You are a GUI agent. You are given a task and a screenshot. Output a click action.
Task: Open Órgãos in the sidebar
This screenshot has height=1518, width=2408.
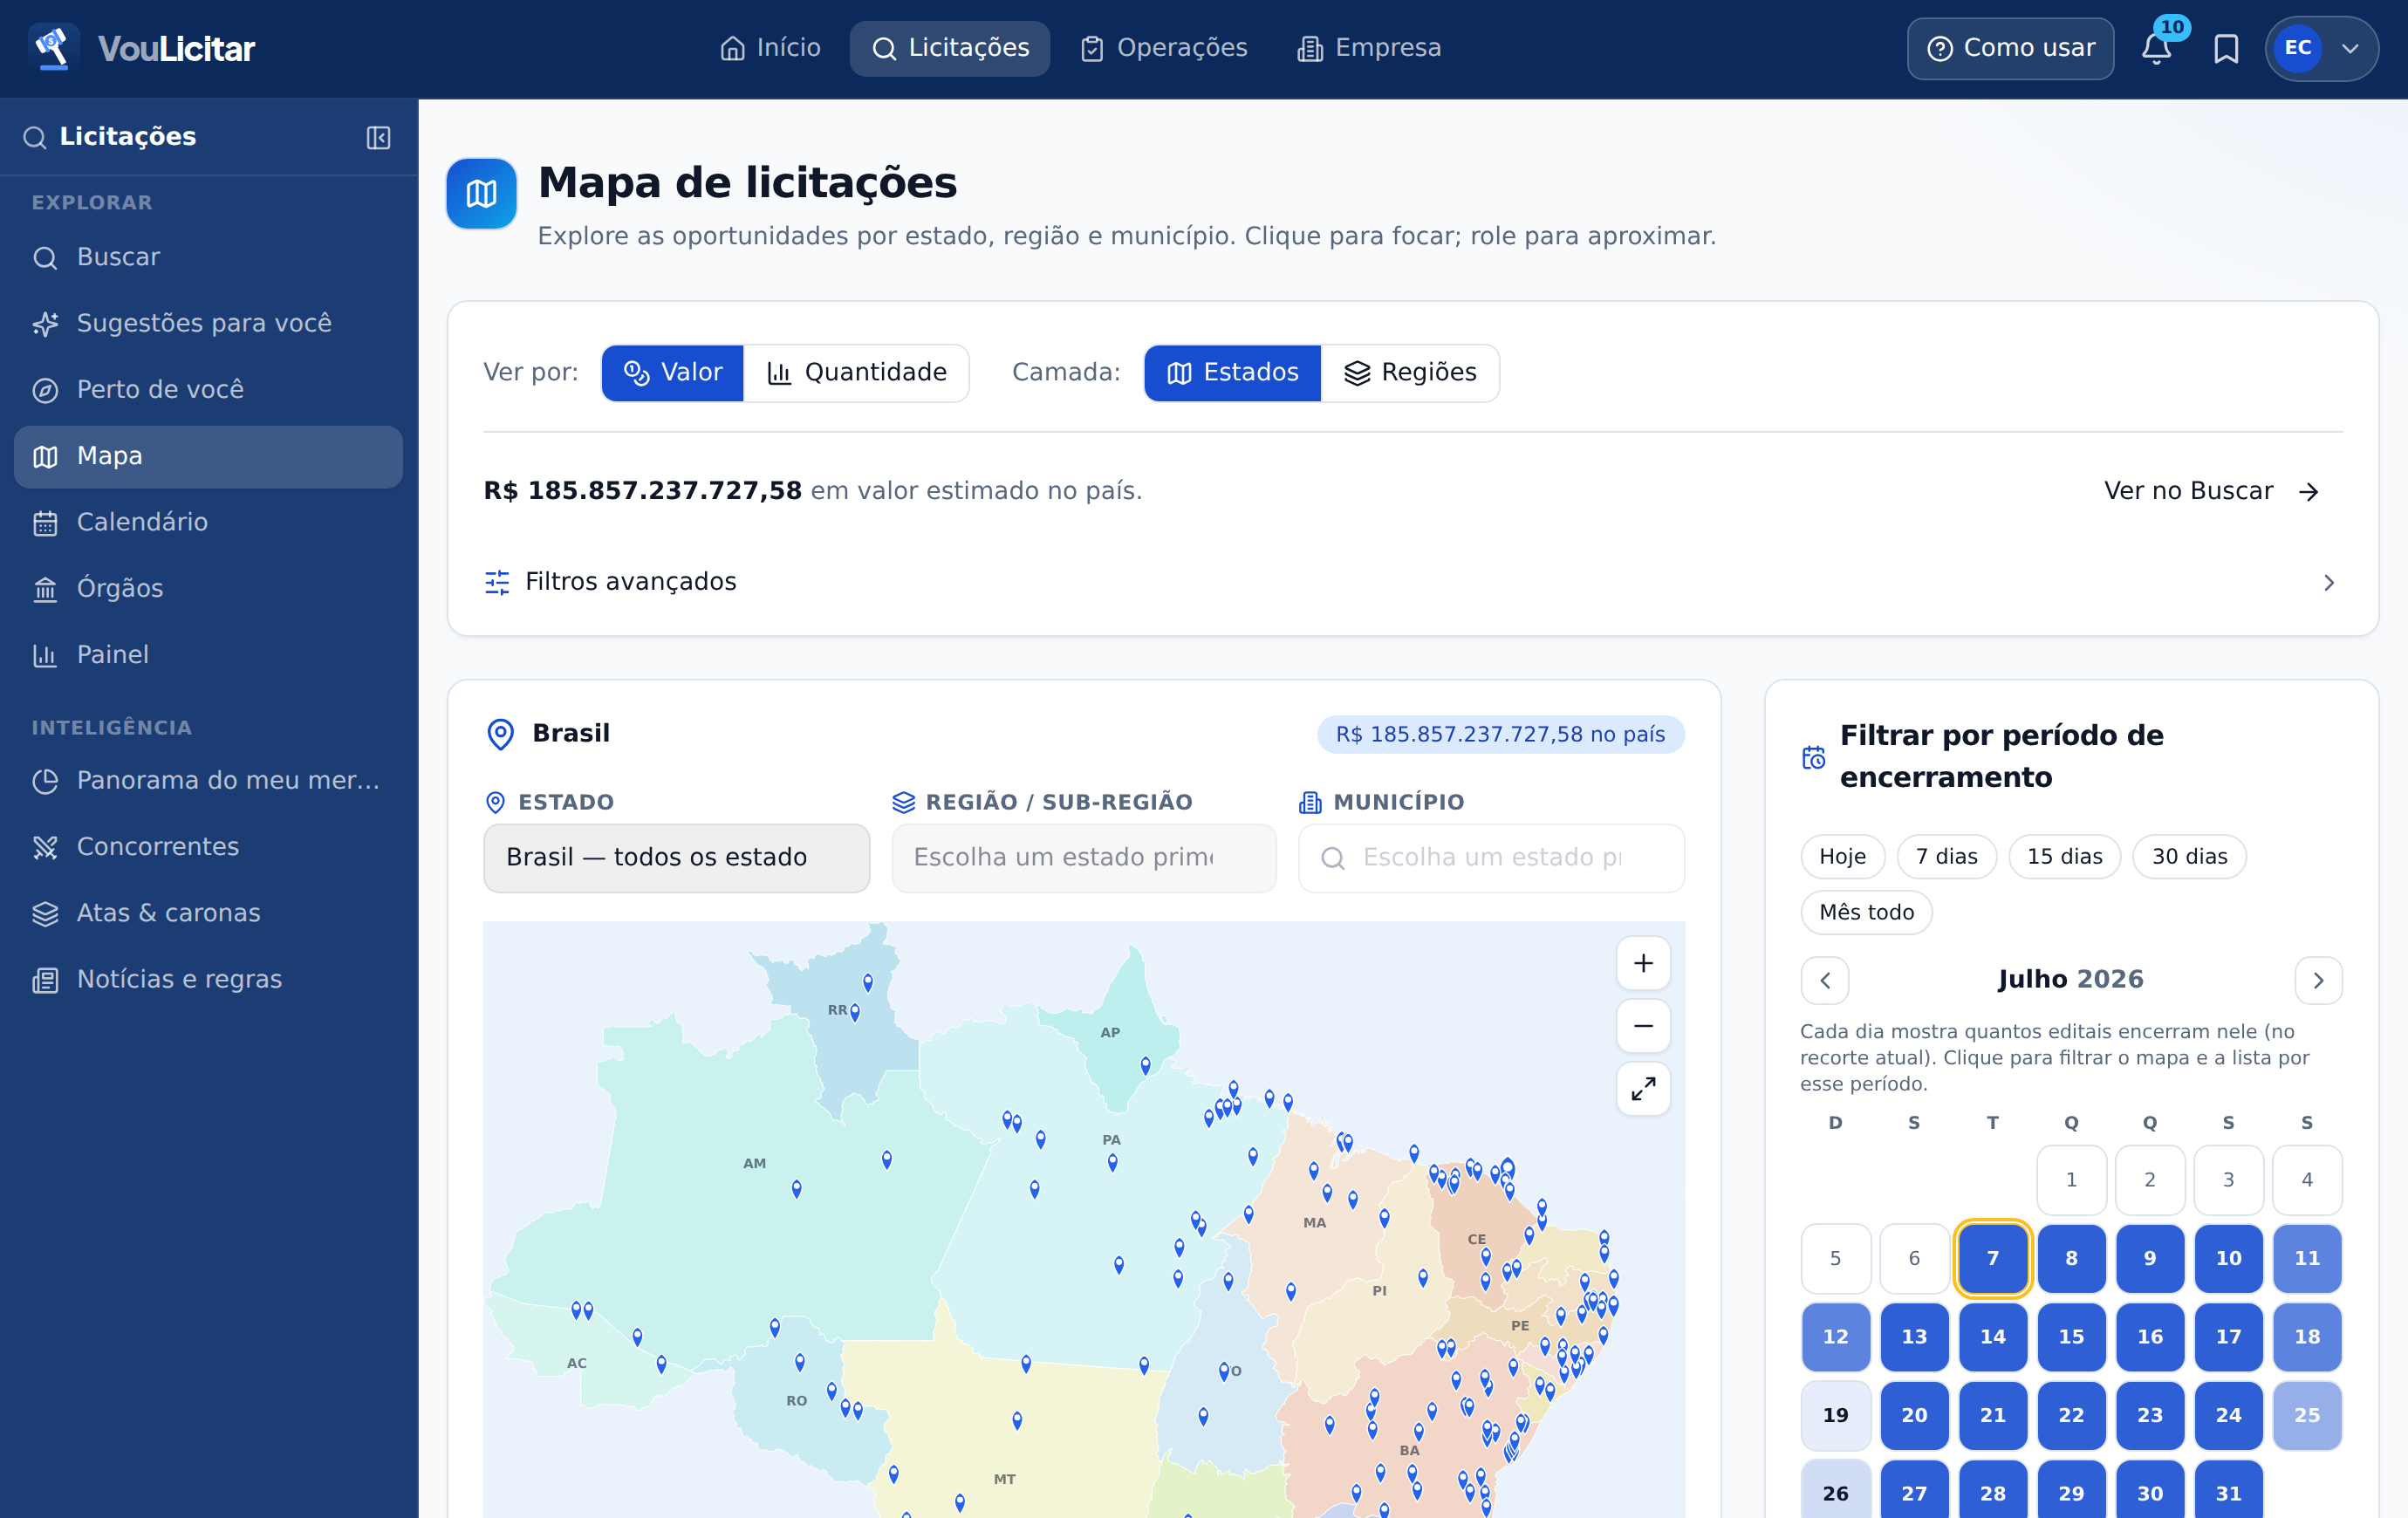point(208,588)
